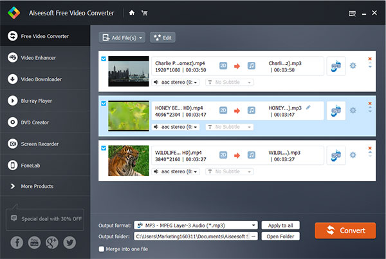
Task: Enable Merge into one file checkbox
Action: point(102,249)
